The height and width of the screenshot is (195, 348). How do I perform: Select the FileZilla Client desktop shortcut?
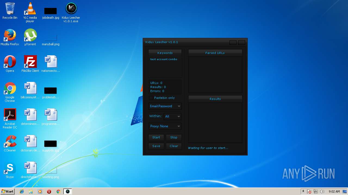click(30, 64)
